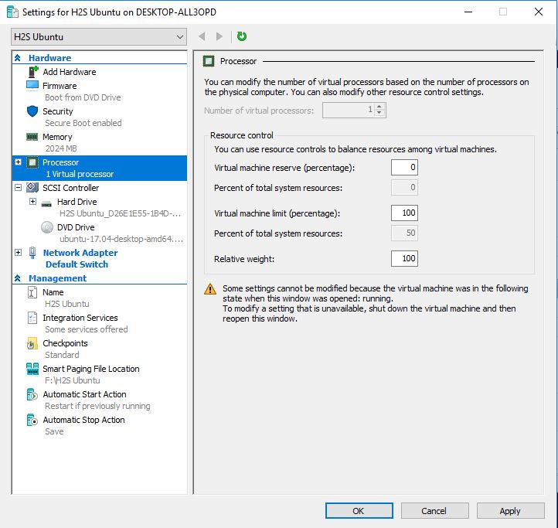Close the Settings window
558x528 pixels.
point(539,12)
